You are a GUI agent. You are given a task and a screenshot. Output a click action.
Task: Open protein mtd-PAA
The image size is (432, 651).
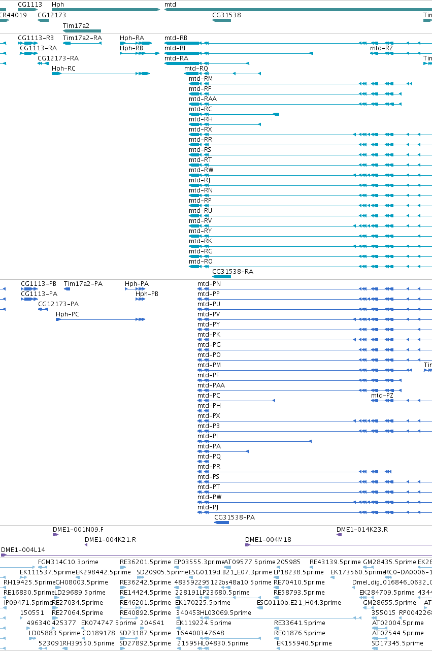(211, 385)
